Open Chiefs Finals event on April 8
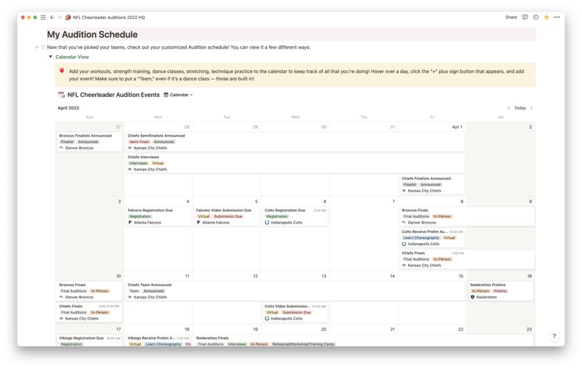The width and height of the screenshot is (582, 369). 467,259
